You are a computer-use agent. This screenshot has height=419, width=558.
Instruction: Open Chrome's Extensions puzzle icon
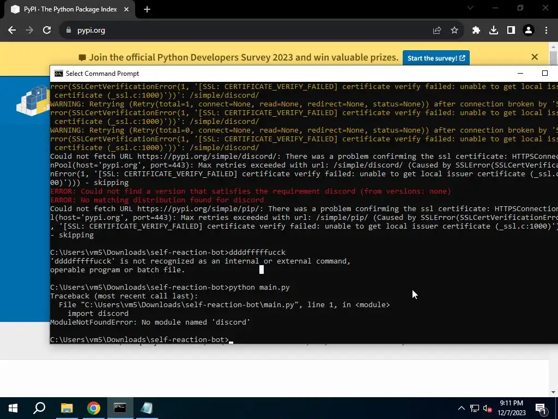(x=476, y=31)
